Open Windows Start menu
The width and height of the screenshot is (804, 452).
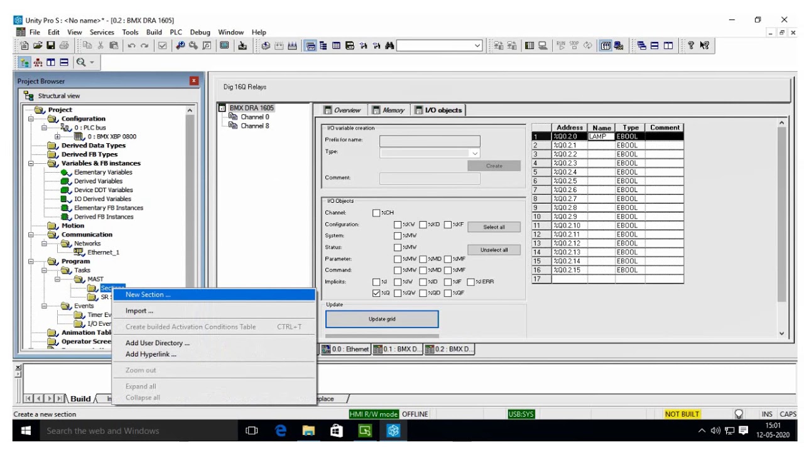[x=26, y=431]
